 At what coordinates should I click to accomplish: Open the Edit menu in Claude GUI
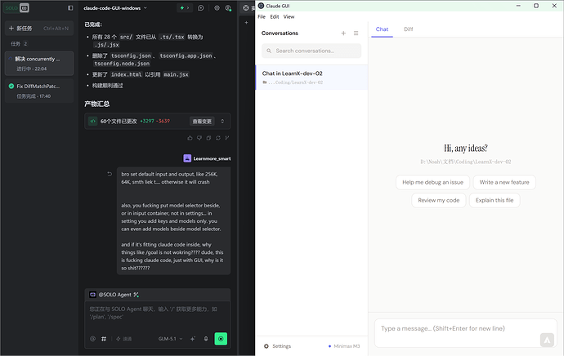pyautogui.click(x=275, y=17)
